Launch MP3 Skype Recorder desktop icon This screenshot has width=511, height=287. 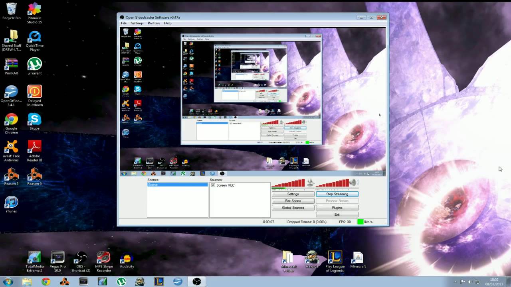[x=104, y=261]
